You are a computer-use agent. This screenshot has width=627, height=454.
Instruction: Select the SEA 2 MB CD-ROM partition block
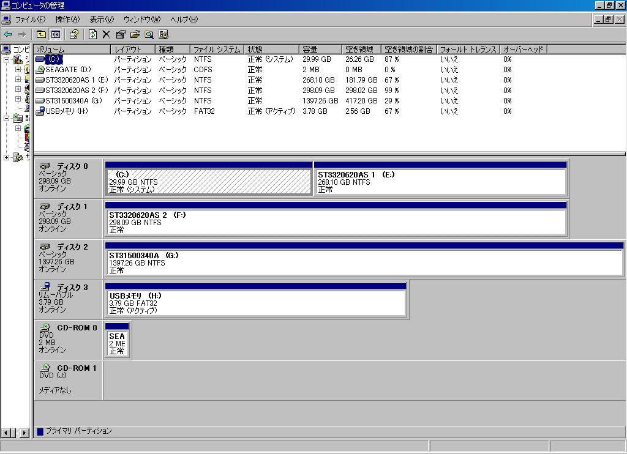pyautogui.click(x=117, y=340)
